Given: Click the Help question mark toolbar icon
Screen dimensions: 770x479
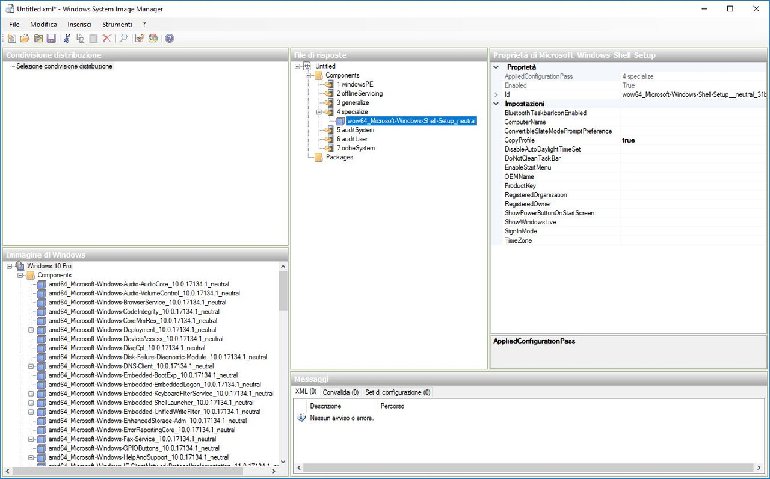Looking at the screenshot, I should (170, 39).
